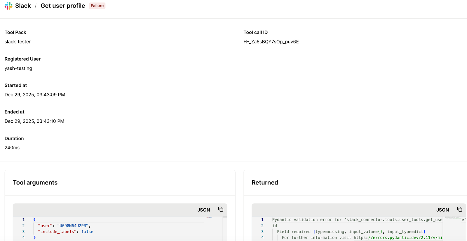This screenshot has height=241, width=467.
Task: Select the tool call ID H-_Za5sBQY7sOp_puv6E
Action: pos(271,42)
